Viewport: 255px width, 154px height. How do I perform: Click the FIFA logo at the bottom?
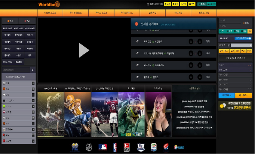75,147
